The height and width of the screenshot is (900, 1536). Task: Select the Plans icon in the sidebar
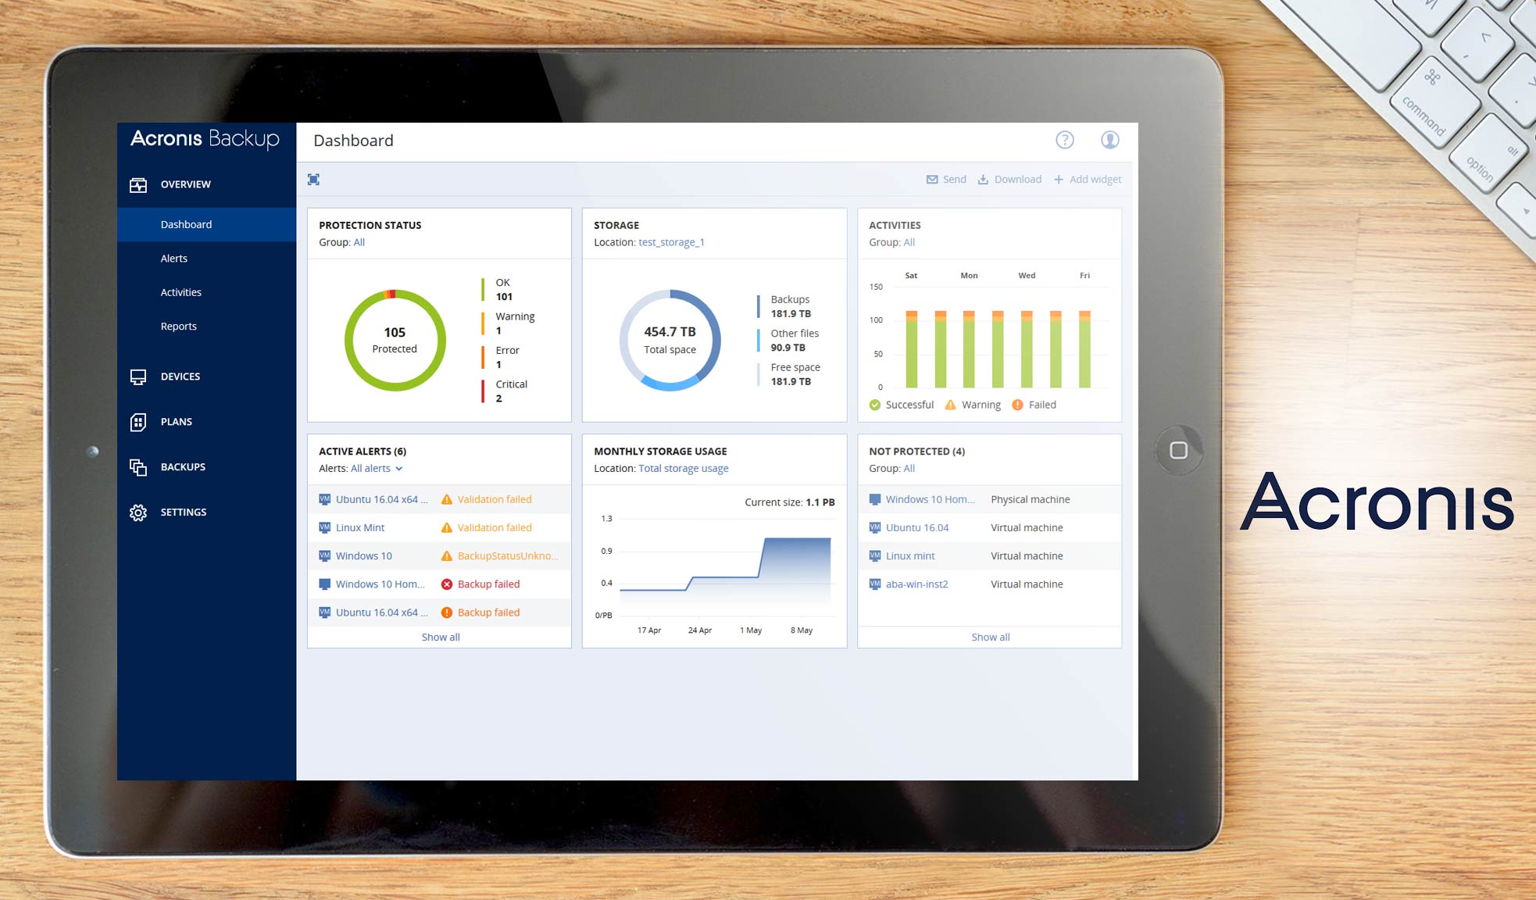point(138,422)
